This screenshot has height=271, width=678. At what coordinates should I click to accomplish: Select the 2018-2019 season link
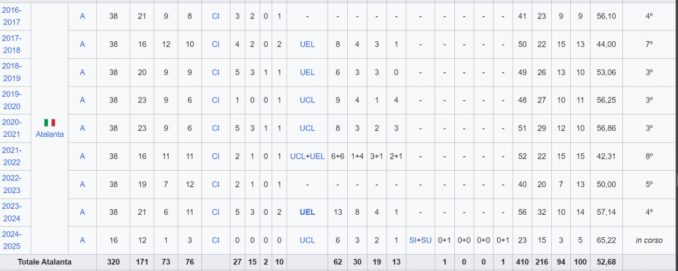[x=11, y=72]
